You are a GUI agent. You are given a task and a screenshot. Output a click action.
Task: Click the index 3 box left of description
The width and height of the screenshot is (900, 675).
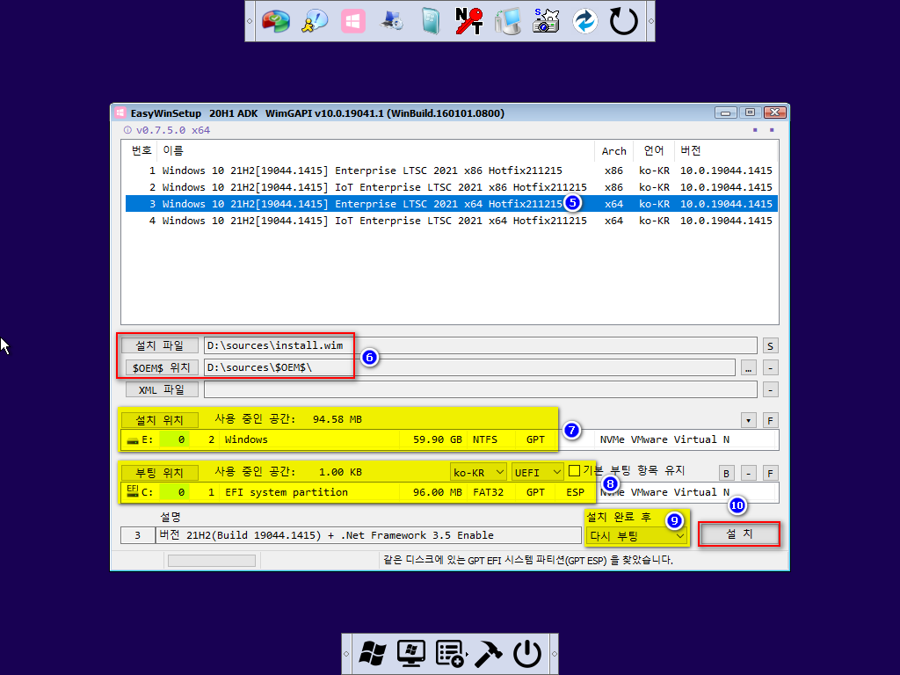[x=138, y=535]
